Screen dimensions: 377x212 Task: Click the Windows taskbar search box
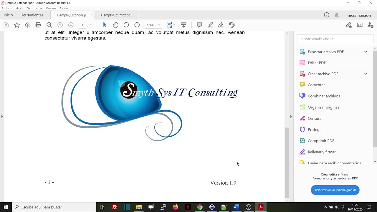[x=54, y=207]
